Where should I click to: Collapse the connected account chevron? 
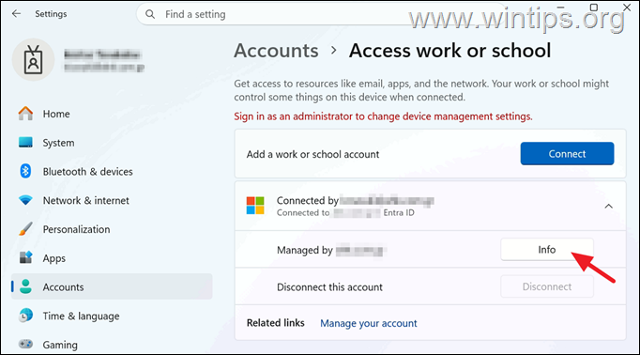point(609,207)
